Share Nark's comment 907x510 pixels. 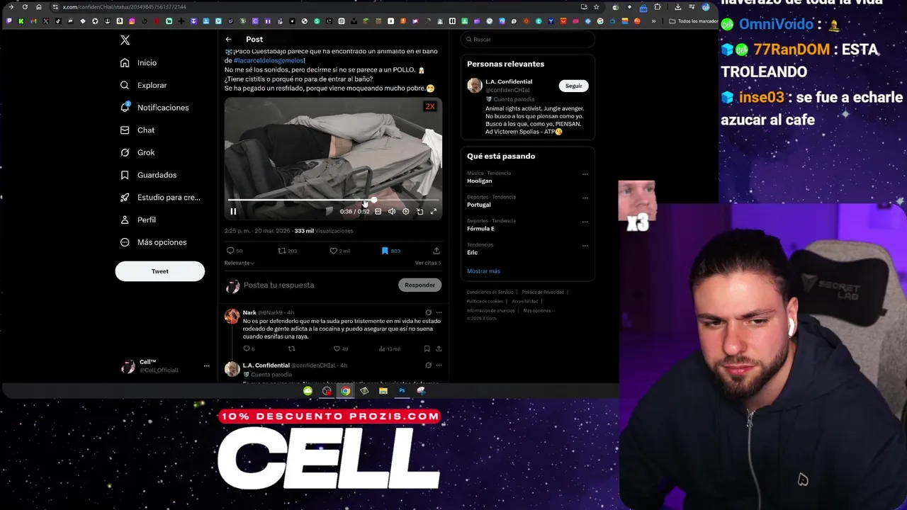tap(439, 348)
